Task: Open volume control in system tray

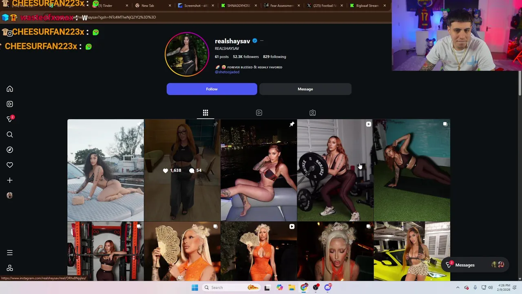Action: (490, 287)
